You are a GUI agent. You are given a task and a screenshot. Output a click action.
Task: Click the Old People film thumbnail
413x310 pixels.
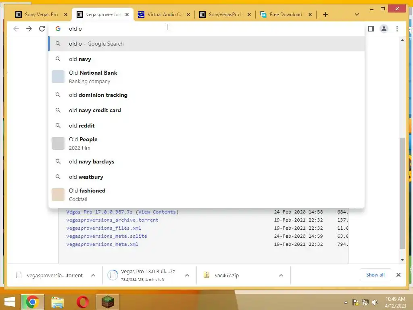coord(58,143)
